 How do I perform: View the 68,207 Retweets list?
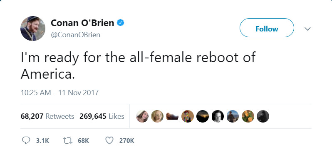47,116
